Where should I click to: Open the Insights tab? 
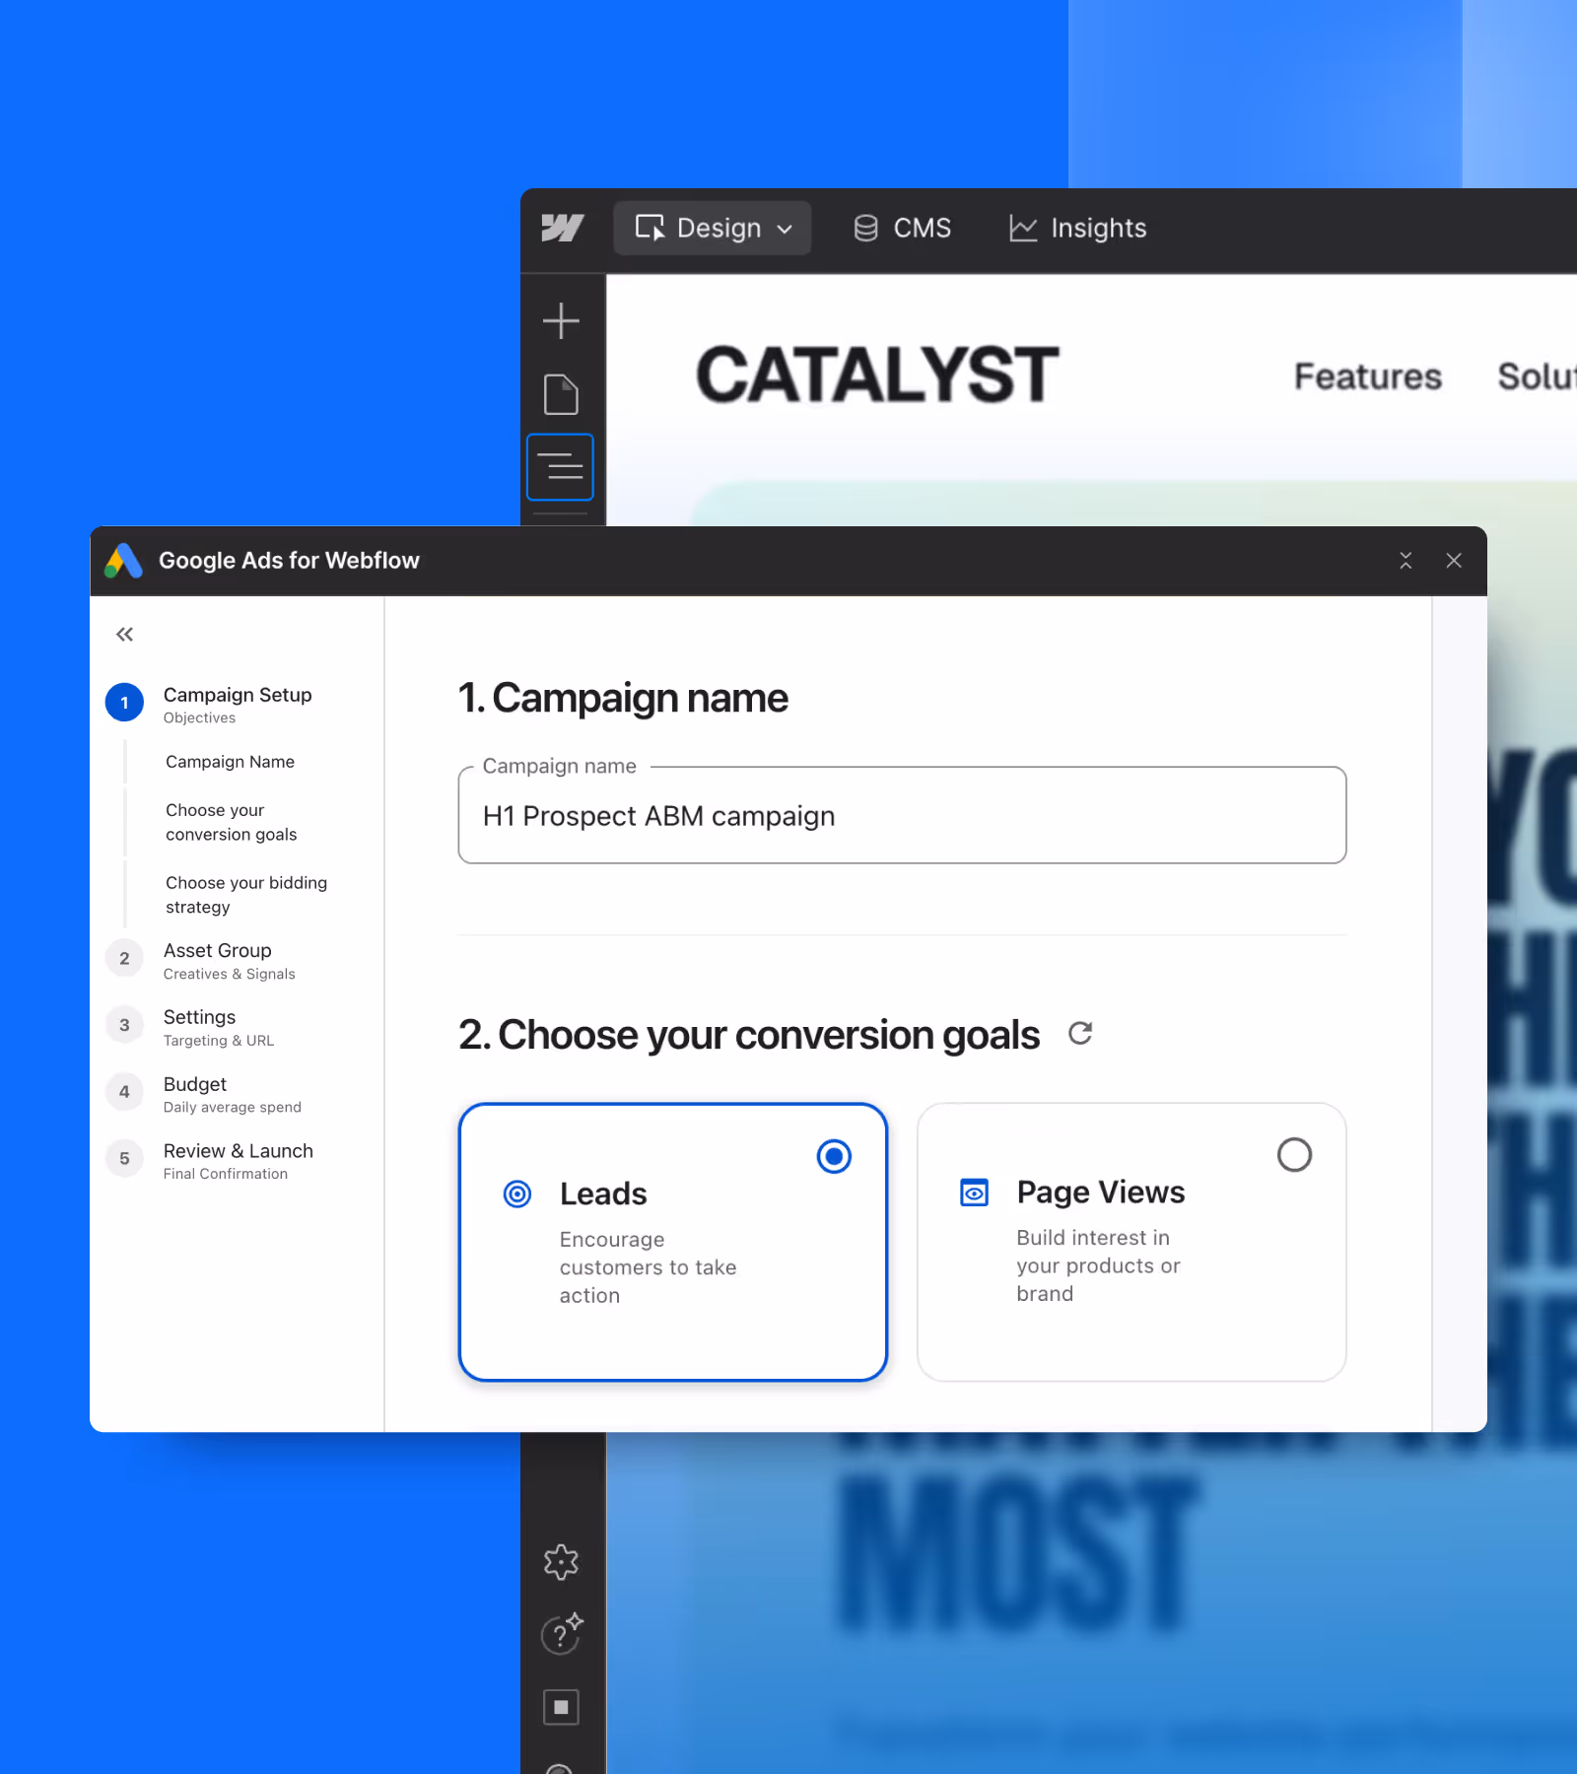point(1077,228)
